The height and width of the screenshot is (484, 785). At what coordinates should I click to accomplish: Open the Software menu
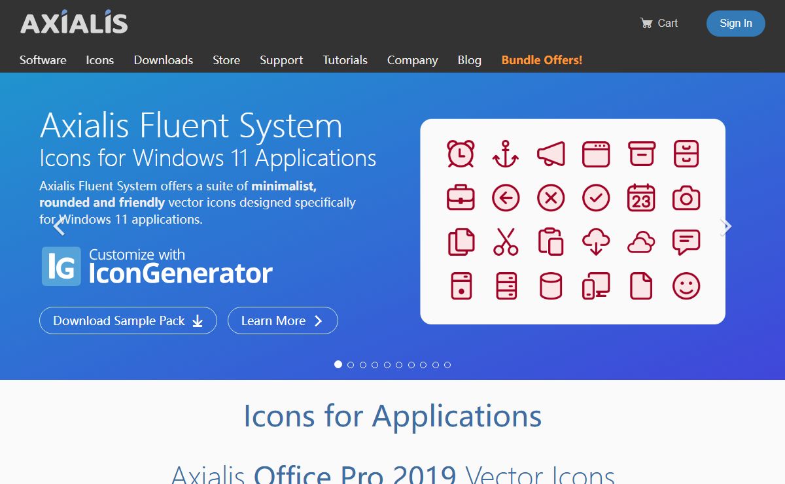[43, 60]
